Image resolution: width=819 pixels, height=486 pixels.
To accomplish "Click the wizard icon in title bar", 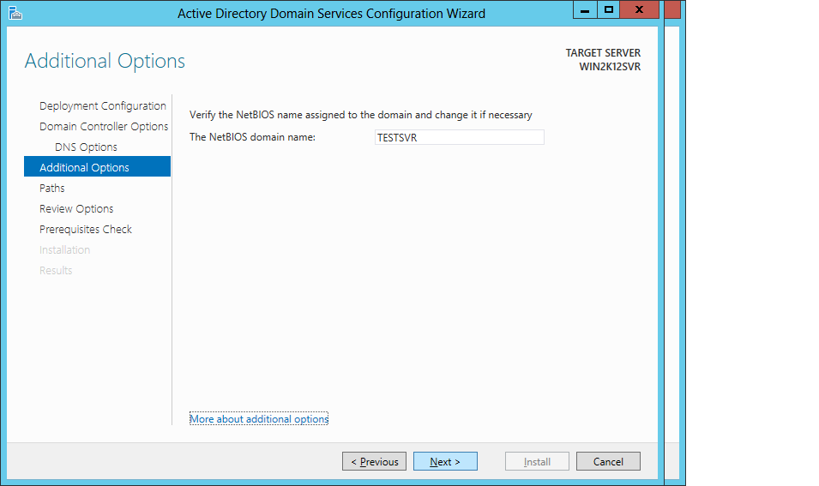I will click(x=15, y=13).
